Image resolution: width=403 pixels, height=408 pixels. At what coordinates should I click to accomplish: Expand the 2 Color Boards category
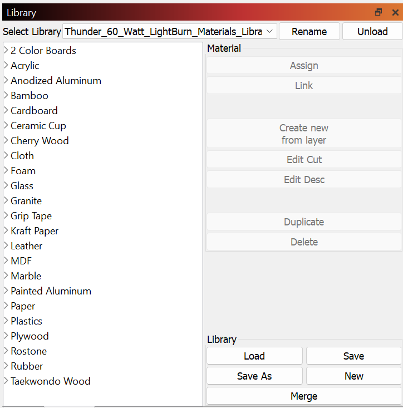(x=6, y=50)
